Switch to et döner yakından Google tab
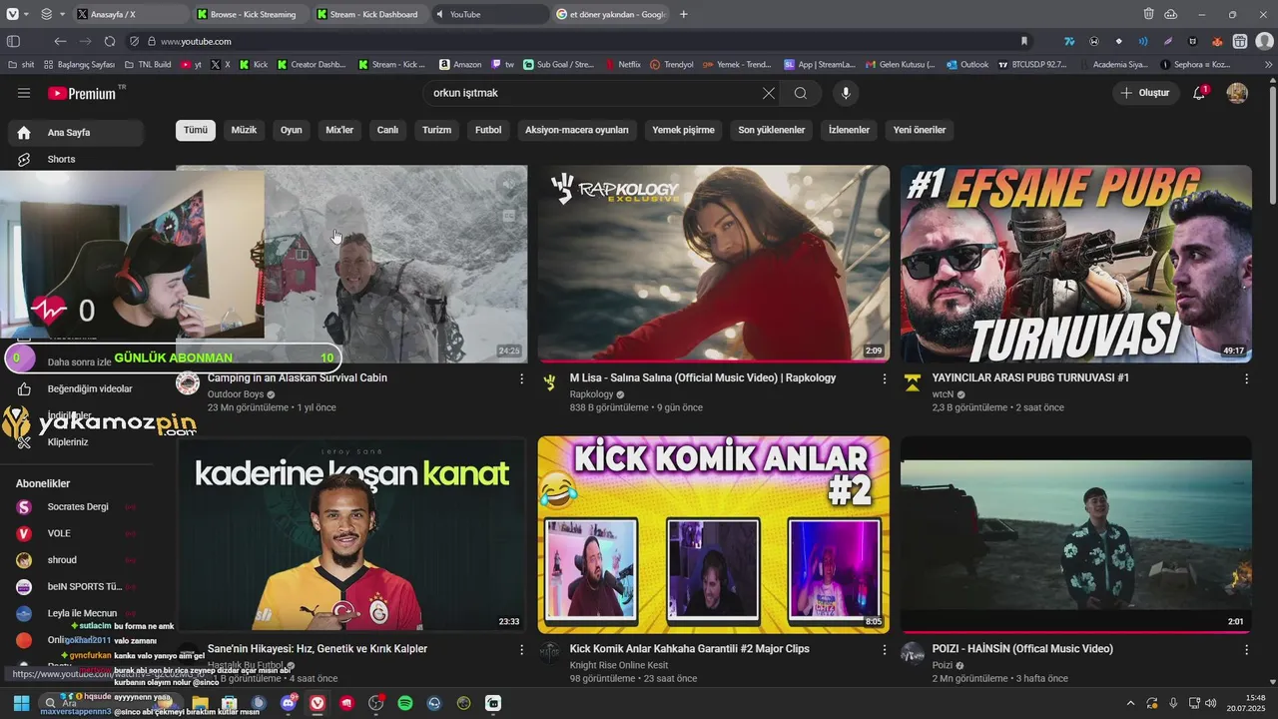Screen dimensions: 1278x719 pyautogui.click(x=611, y=14)
